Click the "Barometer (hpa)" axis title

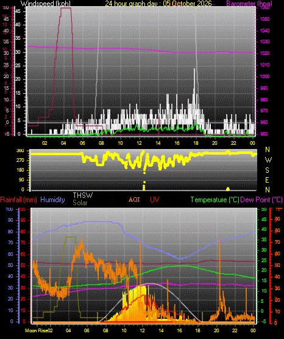249,4
